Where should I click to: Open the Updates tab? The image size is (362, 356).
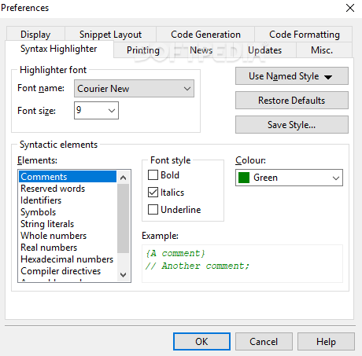click(264, 50)
